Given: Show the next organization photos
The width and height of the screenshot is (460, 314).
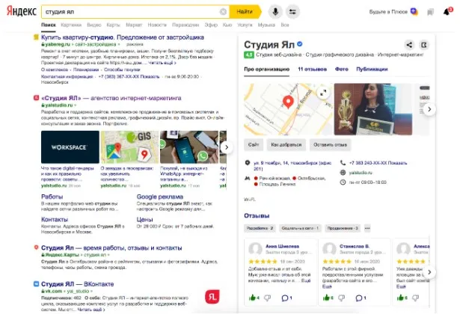Looking at the screenshot, I should pos(429,109).
